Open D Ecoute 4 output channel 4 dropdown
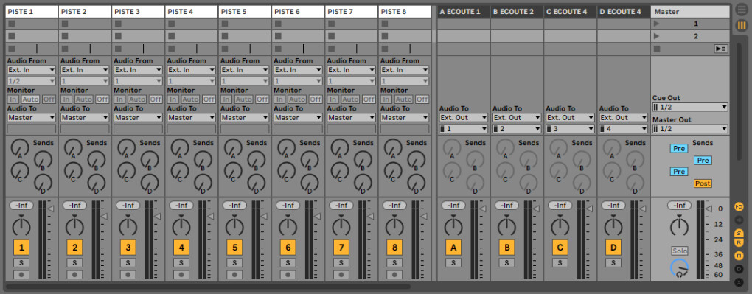 tap(624, 129)
